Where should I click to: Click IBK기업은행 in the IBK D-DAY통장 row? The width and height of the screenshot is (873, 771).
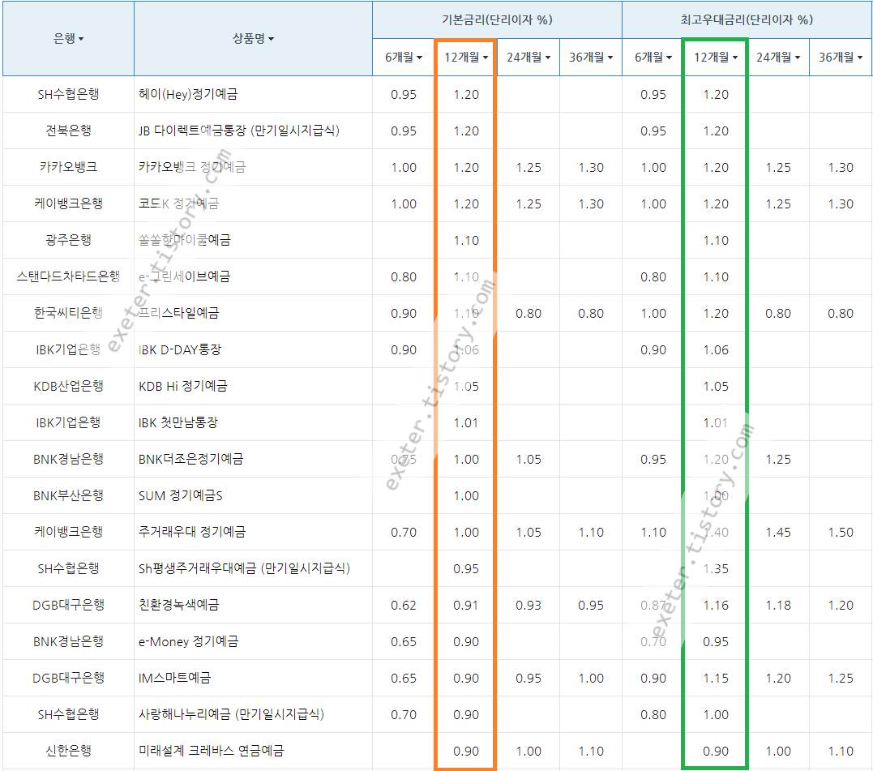[x=68, y=349]
